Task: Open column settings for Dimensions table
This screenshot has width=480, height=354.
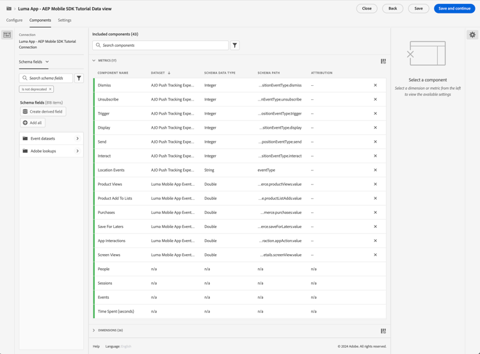Action: click(383, 331)
